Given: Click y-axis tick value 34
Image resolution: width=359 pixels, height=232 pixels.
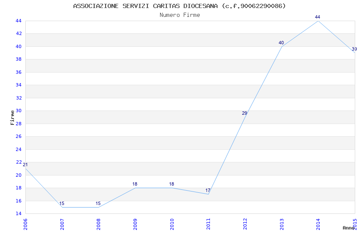Looking at the screenshot, I should 19,85.
